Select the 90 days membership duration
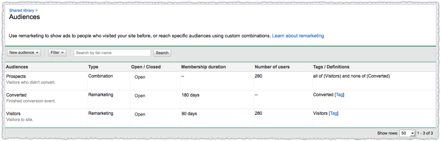The height and width of the screenshot is (141, 441). [189, 114]
